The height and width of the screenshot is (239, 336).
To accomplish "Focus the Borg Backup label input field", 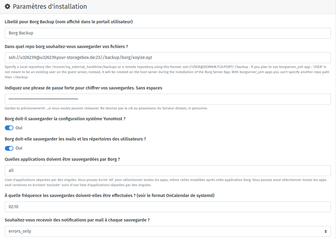I will point(168,33).
